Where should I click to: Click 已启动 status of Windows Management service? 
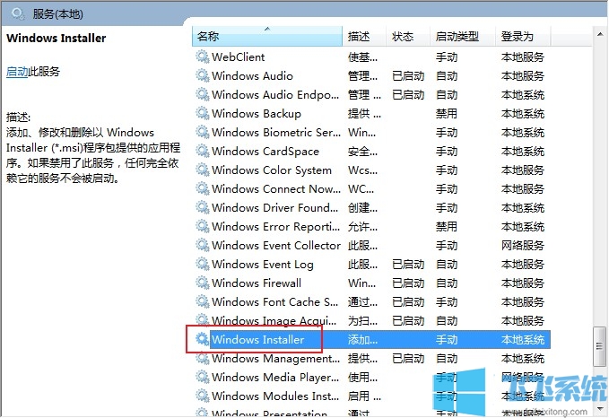(x=408, y=359)
